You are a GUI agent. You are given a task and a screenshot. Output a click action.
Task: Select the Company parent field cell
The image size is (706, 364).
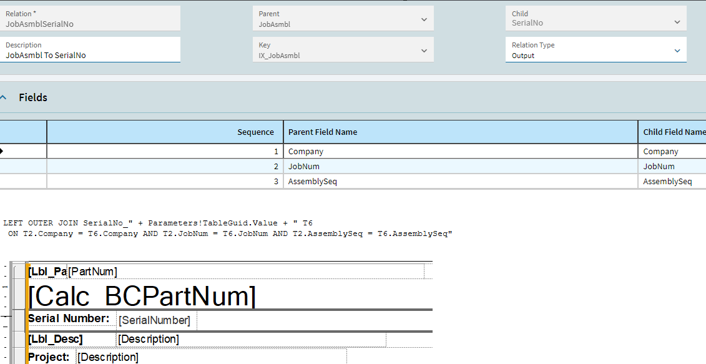461,151
